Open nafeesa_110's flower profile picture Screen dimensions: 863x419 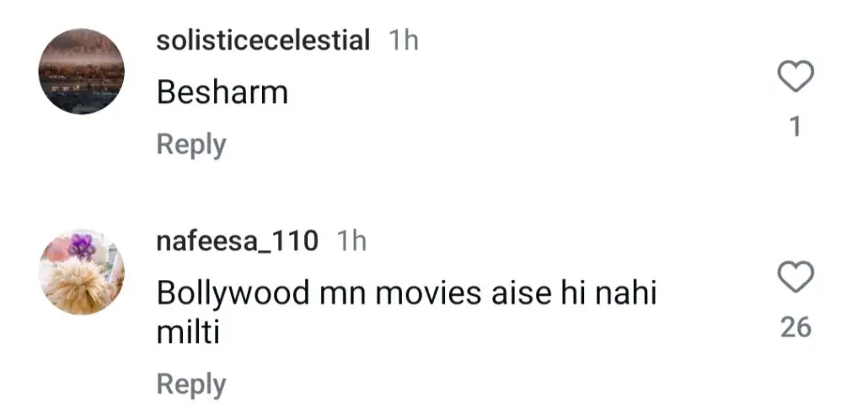pos(82,272)
